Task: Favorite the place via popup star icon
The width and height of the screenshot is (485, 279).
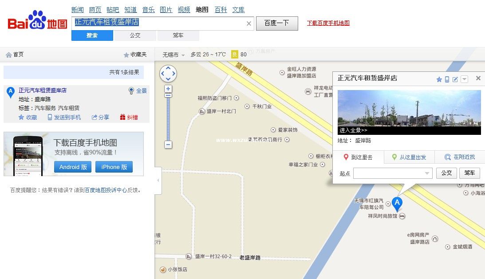Action: (439, 79)
